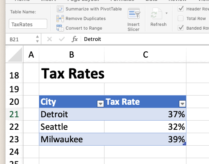
Task: Select row 20 header
Action: click(14, 102)
